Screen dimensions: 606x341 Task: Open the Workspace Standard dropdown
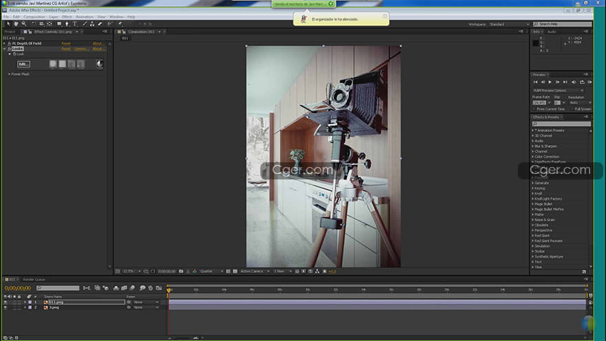510,24
